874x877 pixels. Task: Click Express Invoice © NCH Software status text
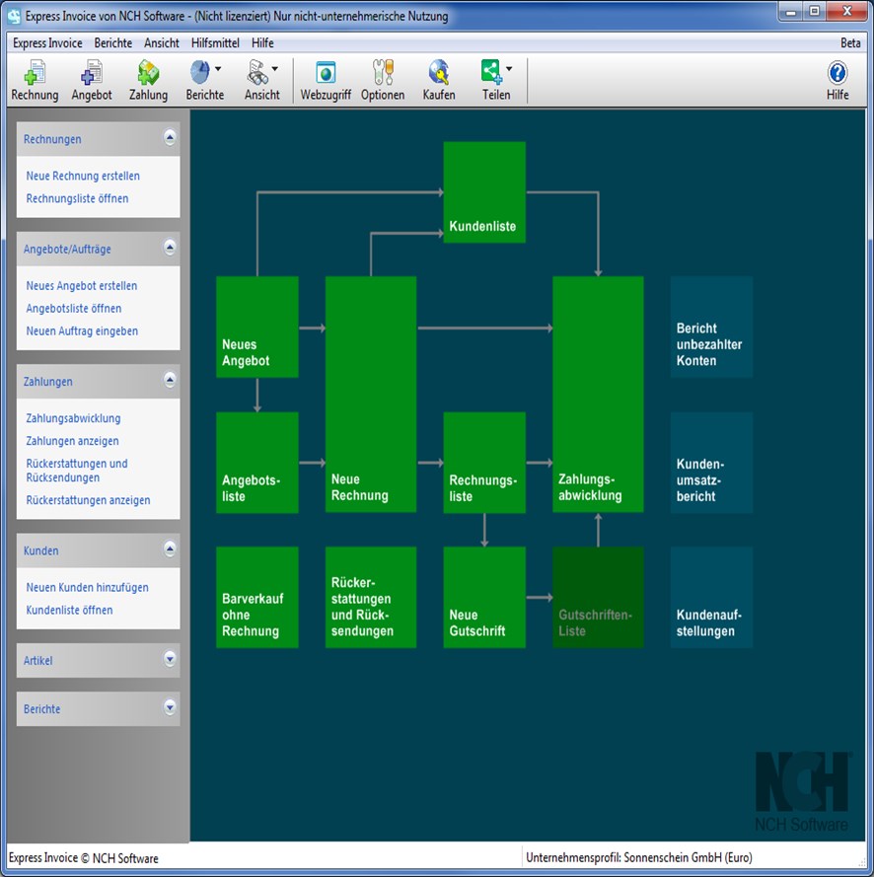(83, 858)
